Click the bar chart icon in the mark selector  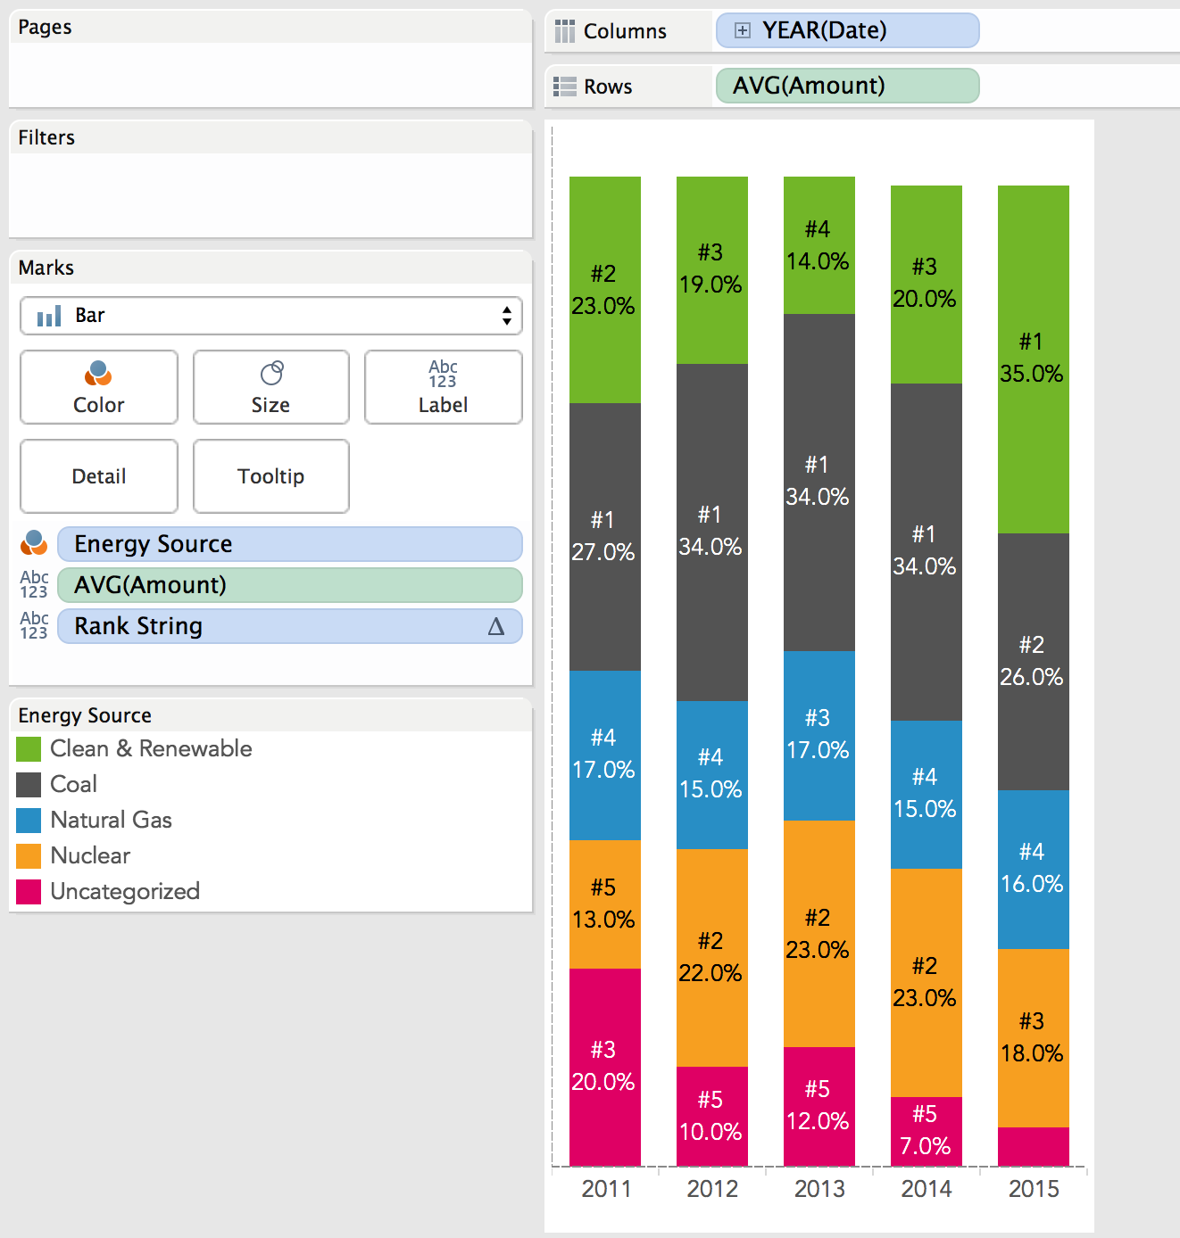click(x=48, y=315)
